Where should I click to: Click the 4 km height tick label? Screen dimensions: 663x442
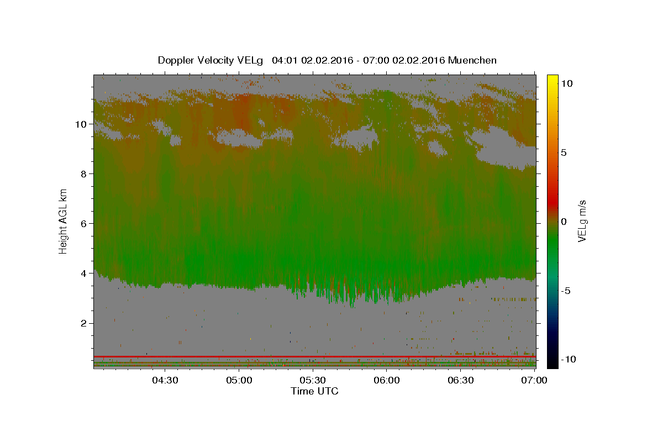[85, 273]
